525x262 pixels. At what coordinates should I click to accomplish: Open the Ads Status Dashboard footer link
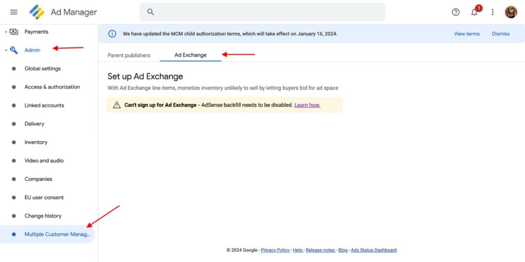pyautogui.click(x=373, y=250)
